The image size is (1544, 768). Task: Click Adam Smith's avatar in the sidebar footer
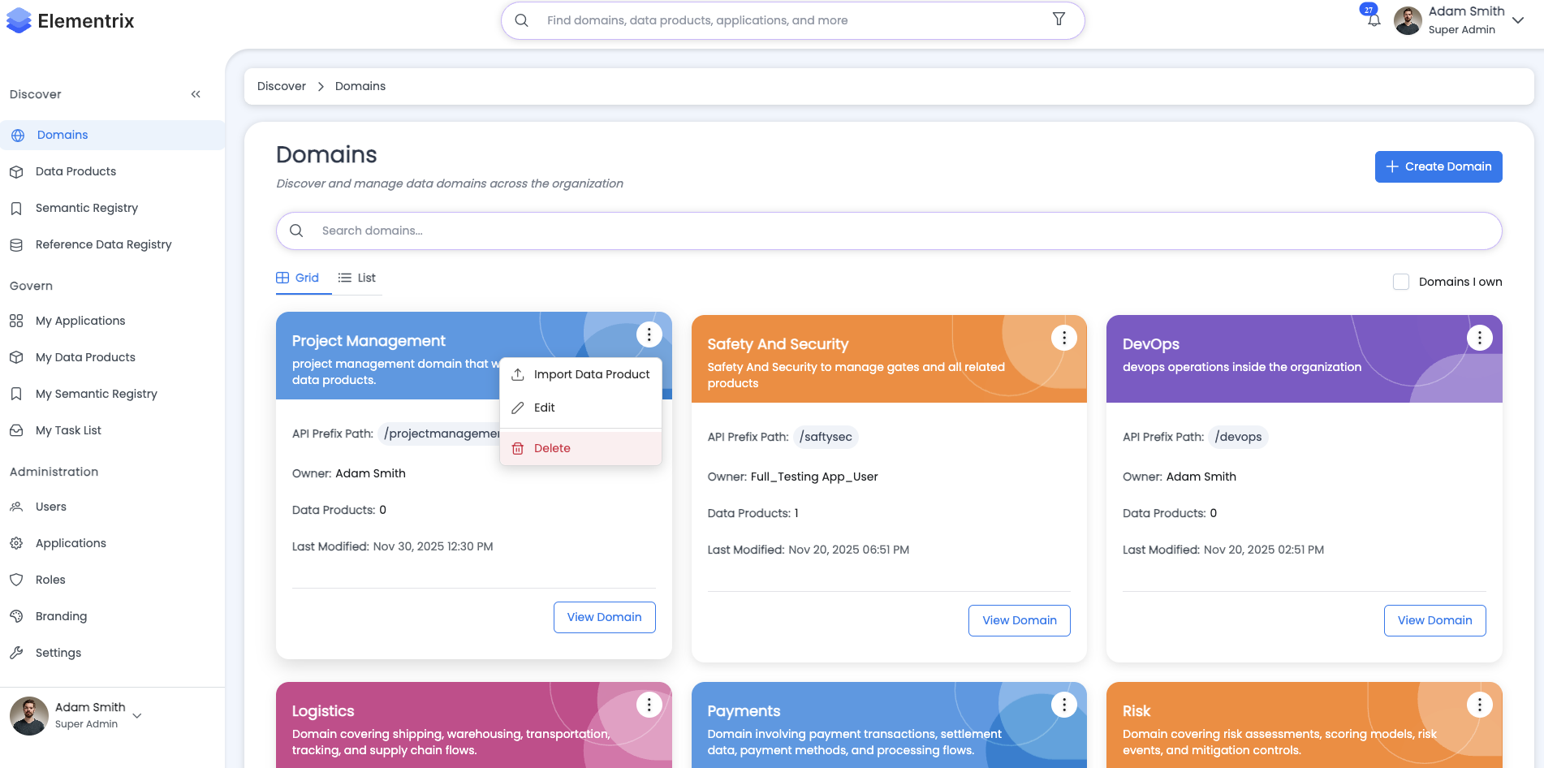[29, 716]
